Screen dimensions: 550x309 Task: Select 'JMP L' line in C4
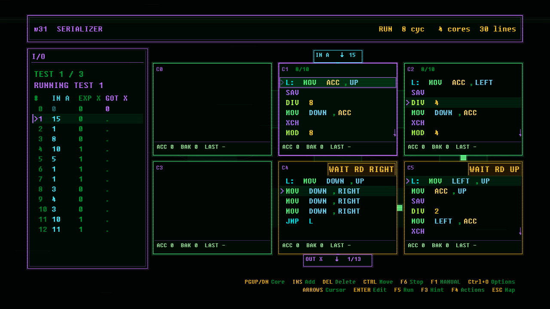[x=338, y=221]
